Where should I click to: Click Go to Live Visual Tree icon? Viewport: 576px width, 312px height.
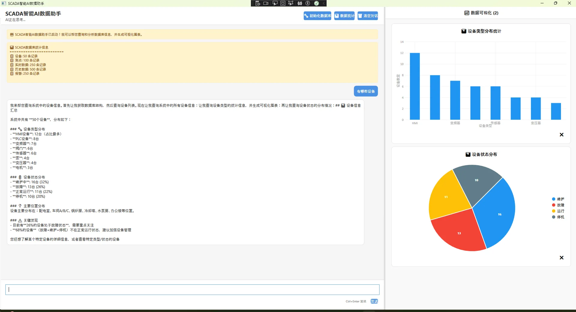258,3
